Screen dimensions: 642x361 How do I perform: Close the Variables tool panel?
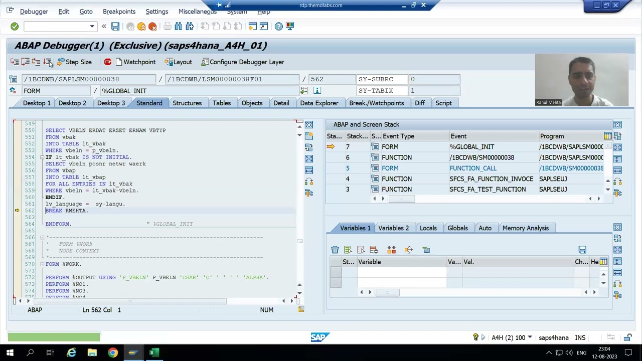tap(617, 228)
